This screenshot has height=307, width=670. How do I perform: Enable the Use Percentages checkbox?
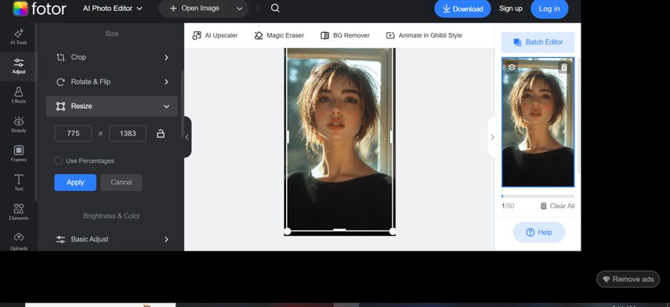[59, 161]
